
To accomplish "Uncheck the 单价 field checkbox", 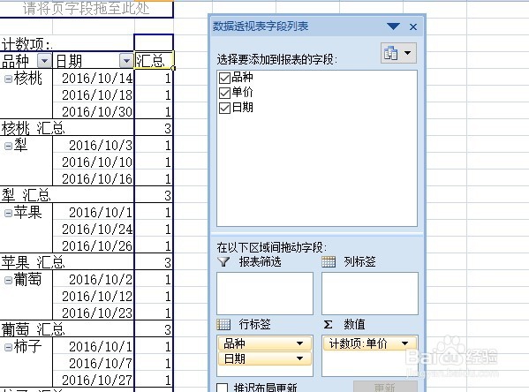I will coord(224,93).
